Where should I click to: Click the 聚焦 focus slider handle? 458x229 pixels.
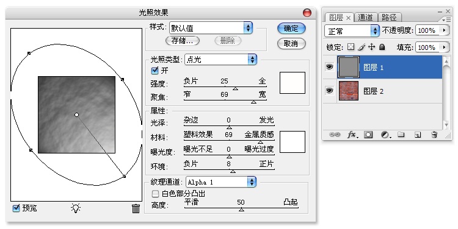(x=253, y=102)
